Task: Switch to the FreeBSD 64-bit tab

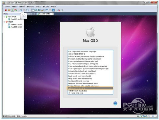Action: click(x=44, y=14)
